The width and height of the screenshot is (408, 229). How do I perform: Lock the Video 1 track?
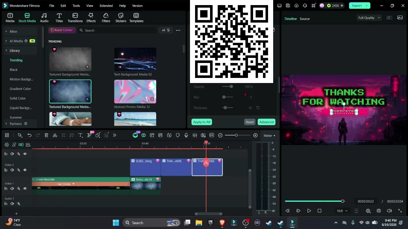coord(6,188)
